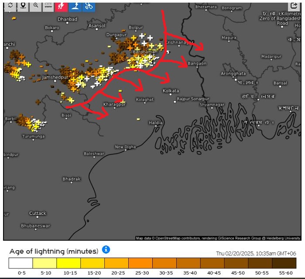305x279 pixels.
Task: Click the location pin icon
Action: 23,6
